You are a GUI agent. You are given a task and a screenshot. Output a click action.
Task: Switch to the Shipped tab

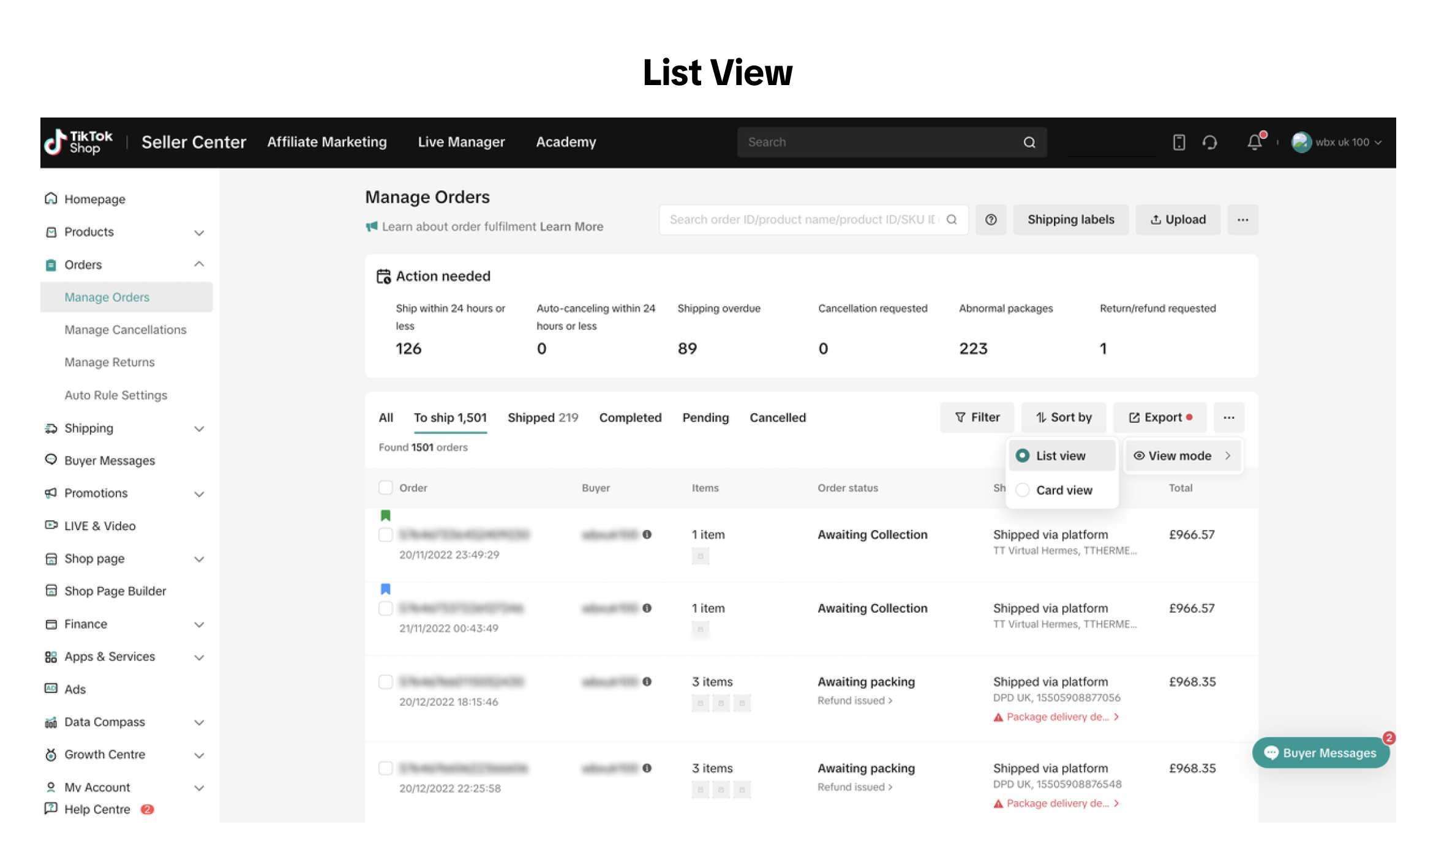coord(542,417)
